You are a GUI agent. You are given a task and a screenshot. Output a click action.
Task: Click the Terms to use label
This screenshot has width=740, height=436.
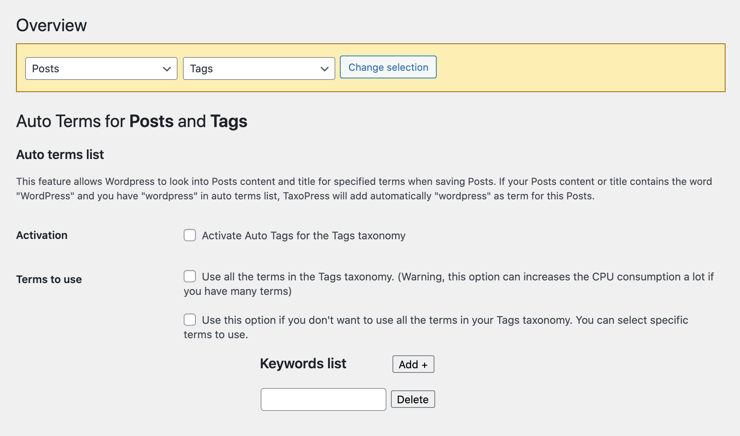49,279
